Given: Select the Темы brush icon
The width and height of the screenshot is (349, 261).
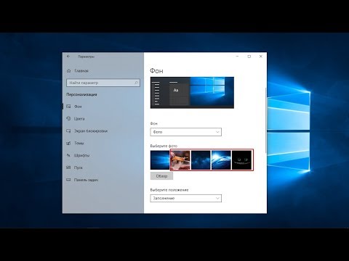Looking at the screenshot, I should (68, 143).
